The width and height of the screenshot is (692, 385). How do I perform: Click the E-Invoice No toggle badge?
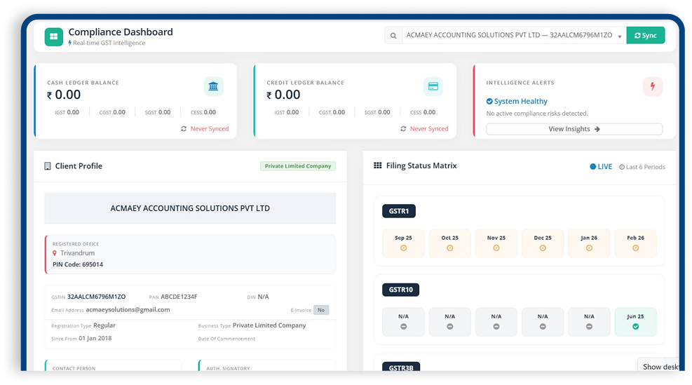point(321,310)
